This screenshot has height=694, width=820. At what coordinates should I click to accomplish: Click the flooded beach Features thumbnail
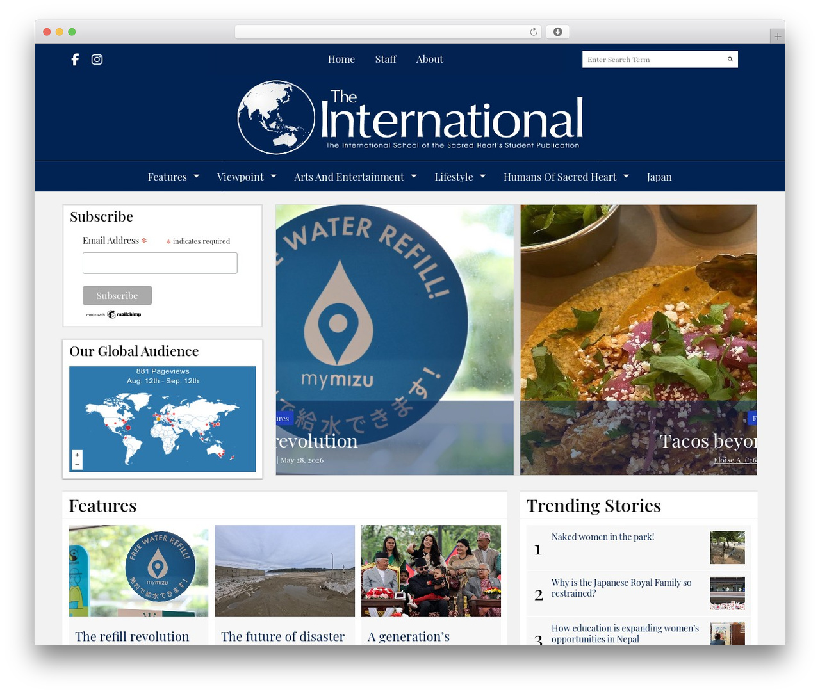coord(284,571)
